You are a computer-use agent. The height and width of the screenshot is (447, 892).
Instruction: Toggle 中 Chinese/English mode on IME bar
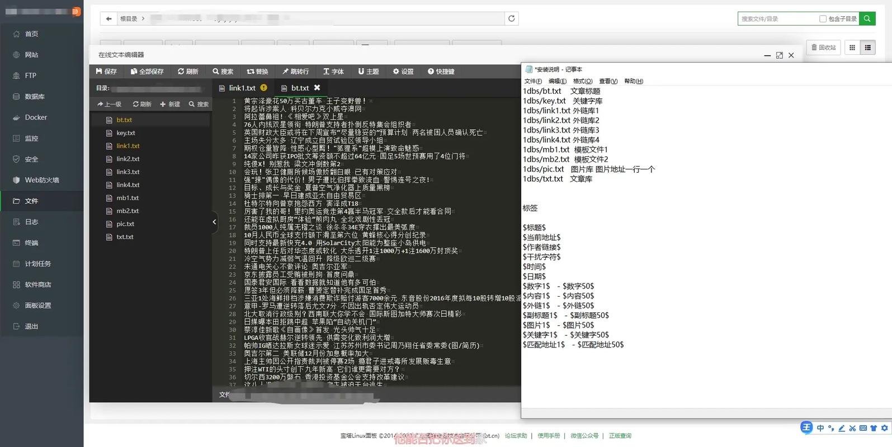[x=820, y=429]
